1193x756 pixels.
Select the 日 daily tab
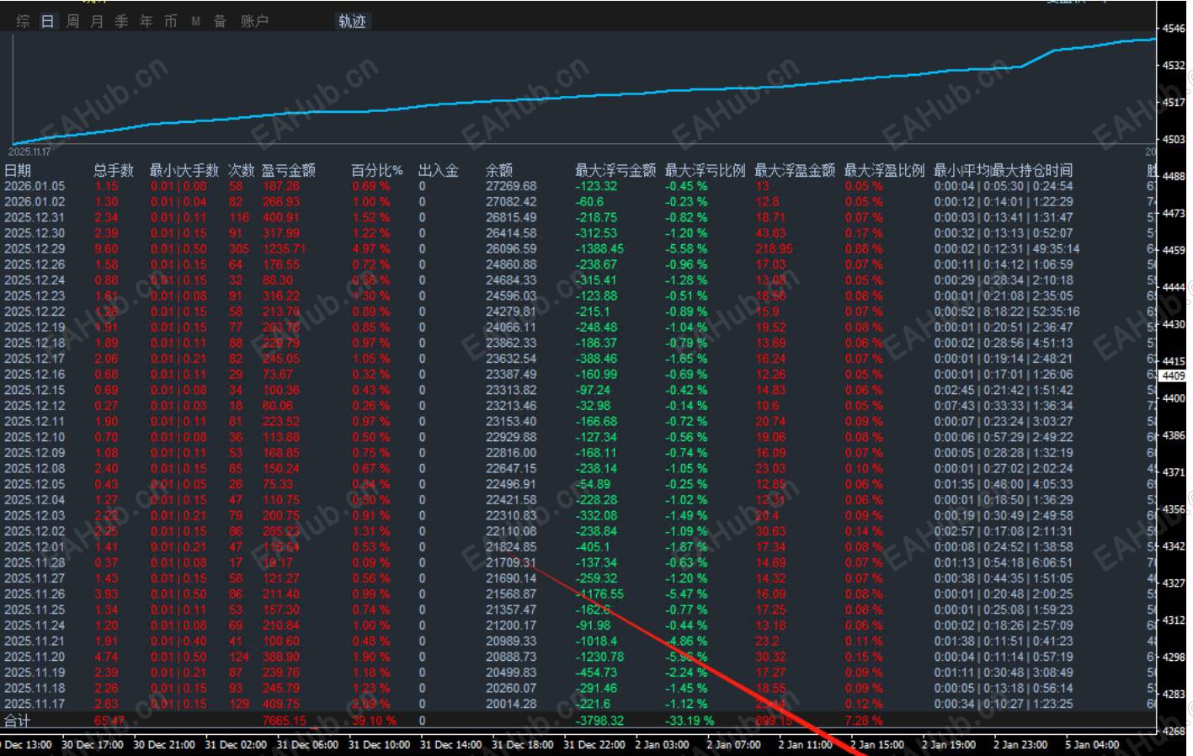point(48,21)
